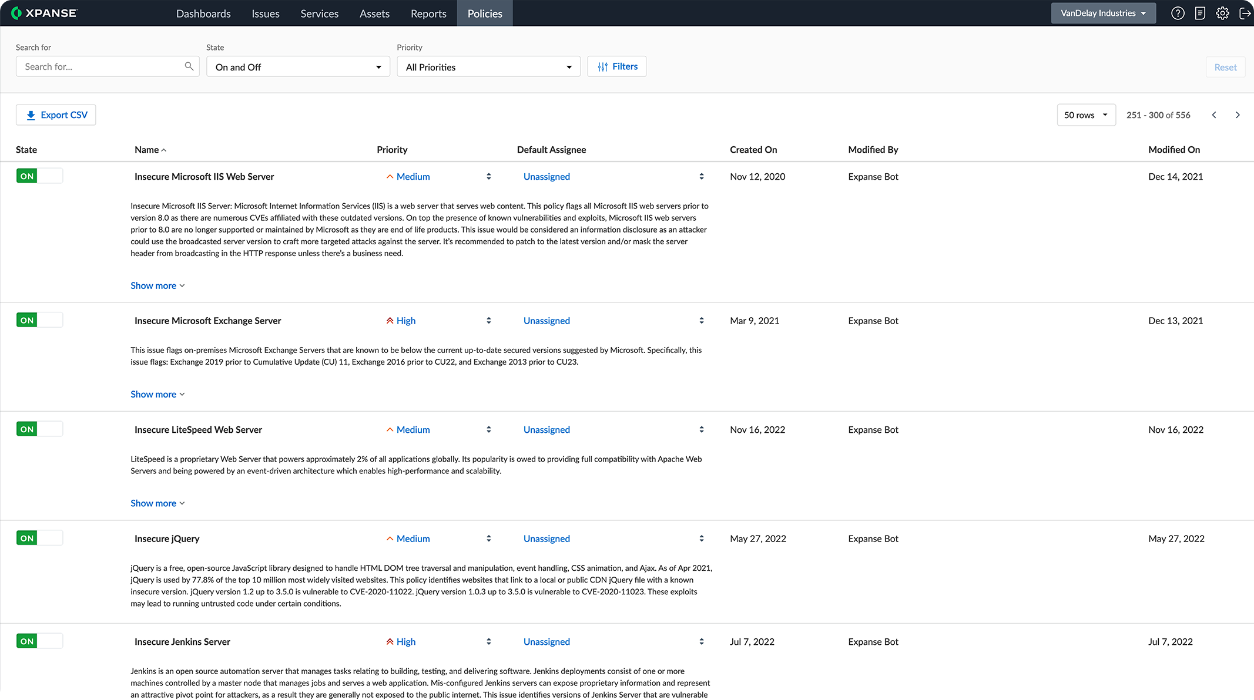This screenshot has height=700, width=1254.
Task: Click the Xpanse logo
Action: tap(45, 13)
